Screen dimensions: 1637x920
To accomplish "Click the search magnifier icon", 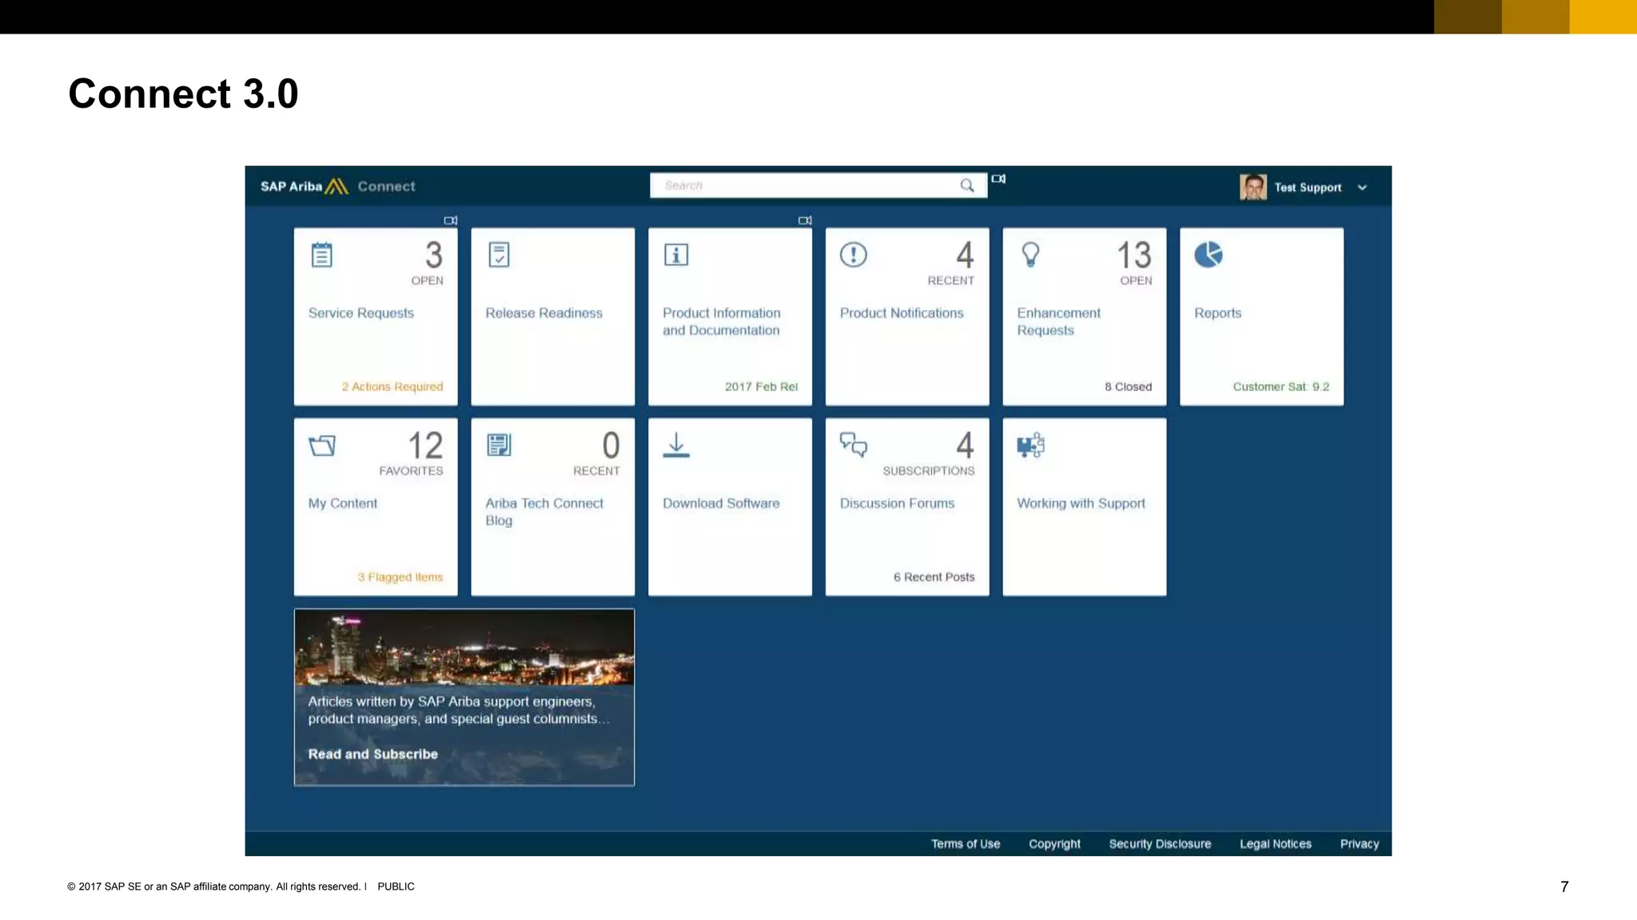I will tap(967, 185).
